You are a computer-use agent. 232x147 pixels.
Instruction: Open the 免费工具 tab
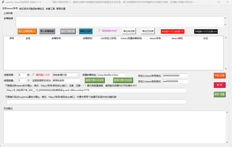[x=50, y=9]
